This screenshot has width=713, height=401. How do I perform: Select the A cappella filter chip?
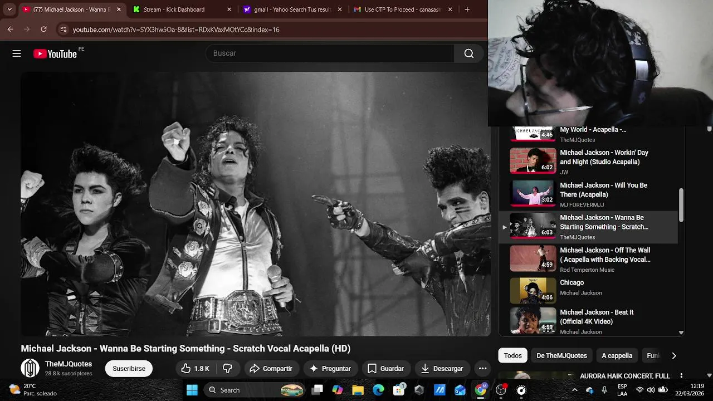point(617,355)
